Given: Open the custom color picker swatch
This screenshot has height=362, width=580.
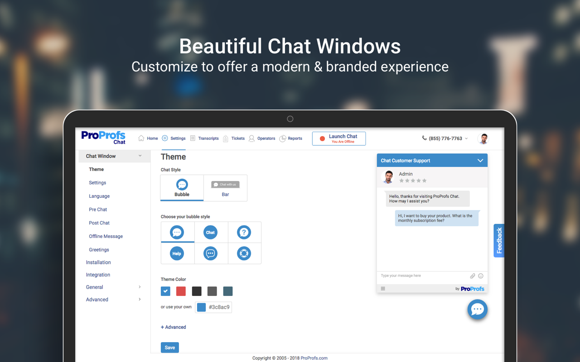Looking at the screenshot, I should [202, 307].
